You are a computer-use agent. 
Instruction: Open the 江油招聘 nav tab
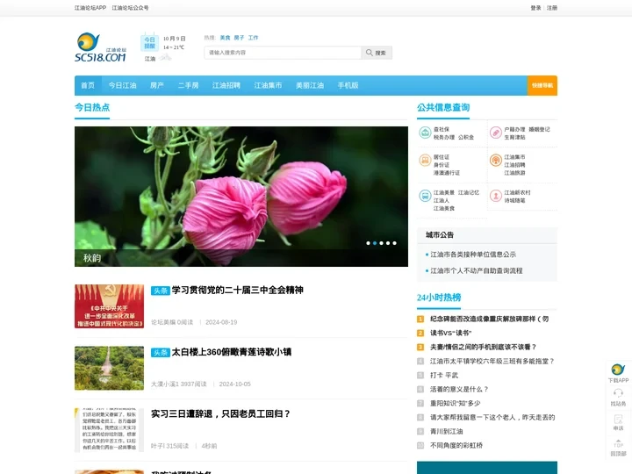point(226,85)
